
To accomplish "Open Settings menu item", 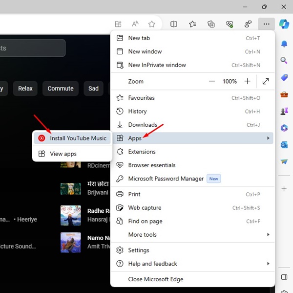I will (x=193, y=250).
